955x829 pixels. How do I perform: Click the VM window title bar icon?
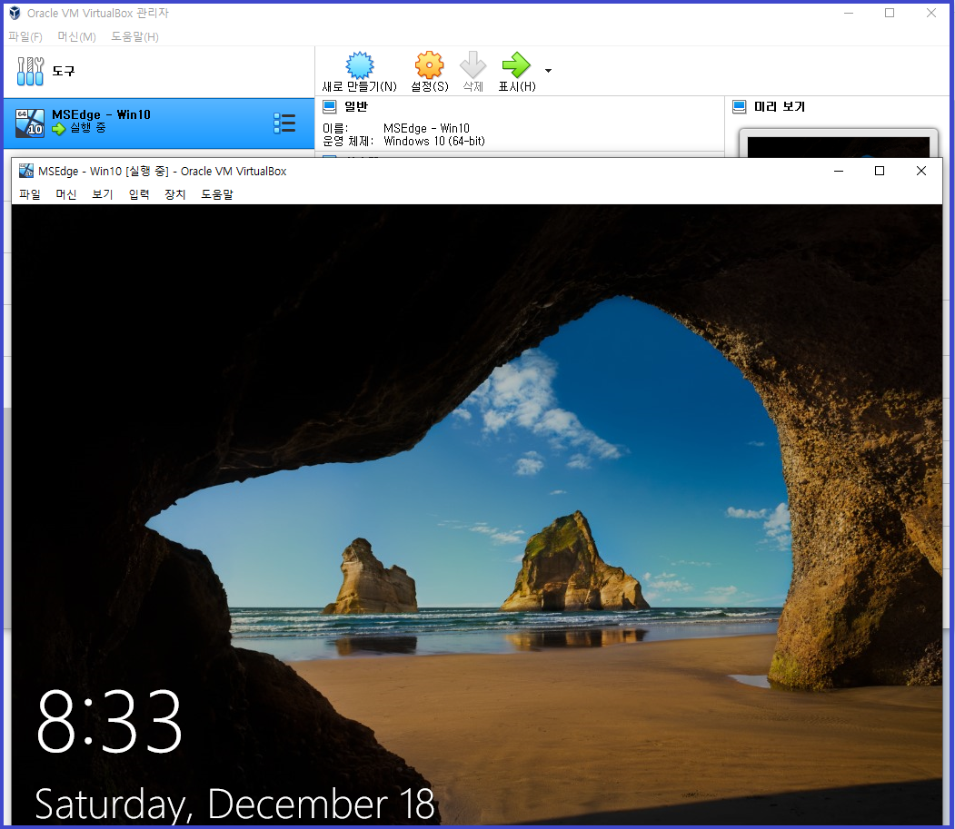coord(26,171)
